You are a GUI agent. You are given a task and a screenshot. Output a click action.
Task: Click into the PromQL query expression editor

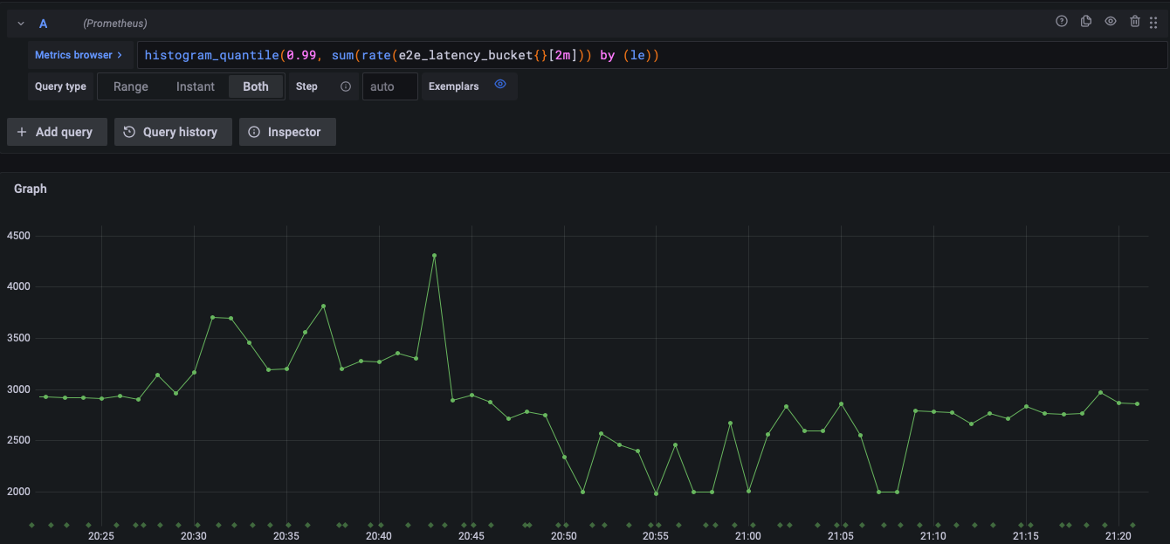click(x=652, y=55)
